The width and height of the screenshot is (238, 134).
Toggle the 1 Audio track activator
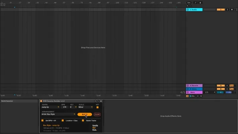[221, 10]
